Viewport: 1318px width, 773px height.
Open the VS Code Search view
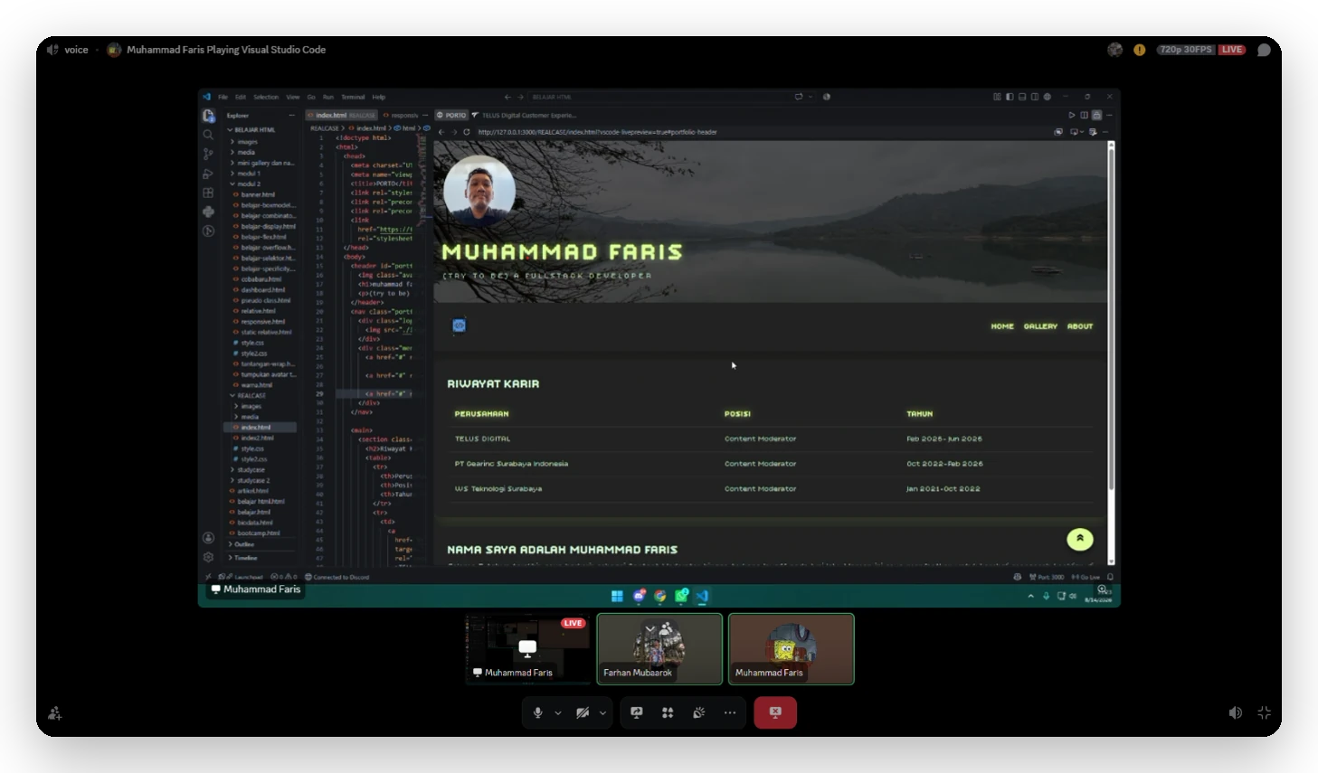(208, 135)
